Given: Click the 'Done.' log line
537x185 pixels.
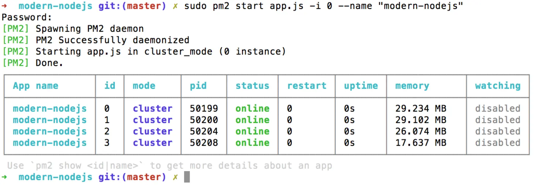Looking at the screenshot, I should (x=49, y=63).
